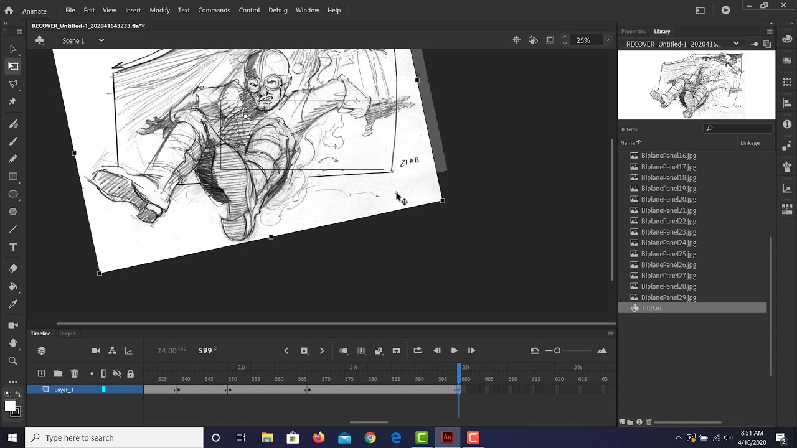Reset timeline zoom to default

coord(534,351)
